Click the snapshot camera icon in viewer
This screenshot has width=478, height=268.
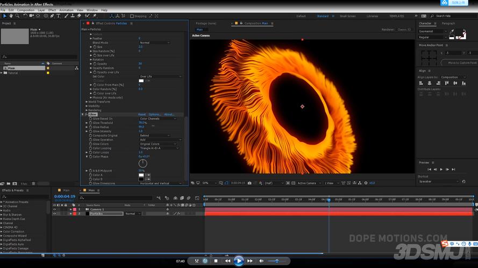click(x=249, y=183)
